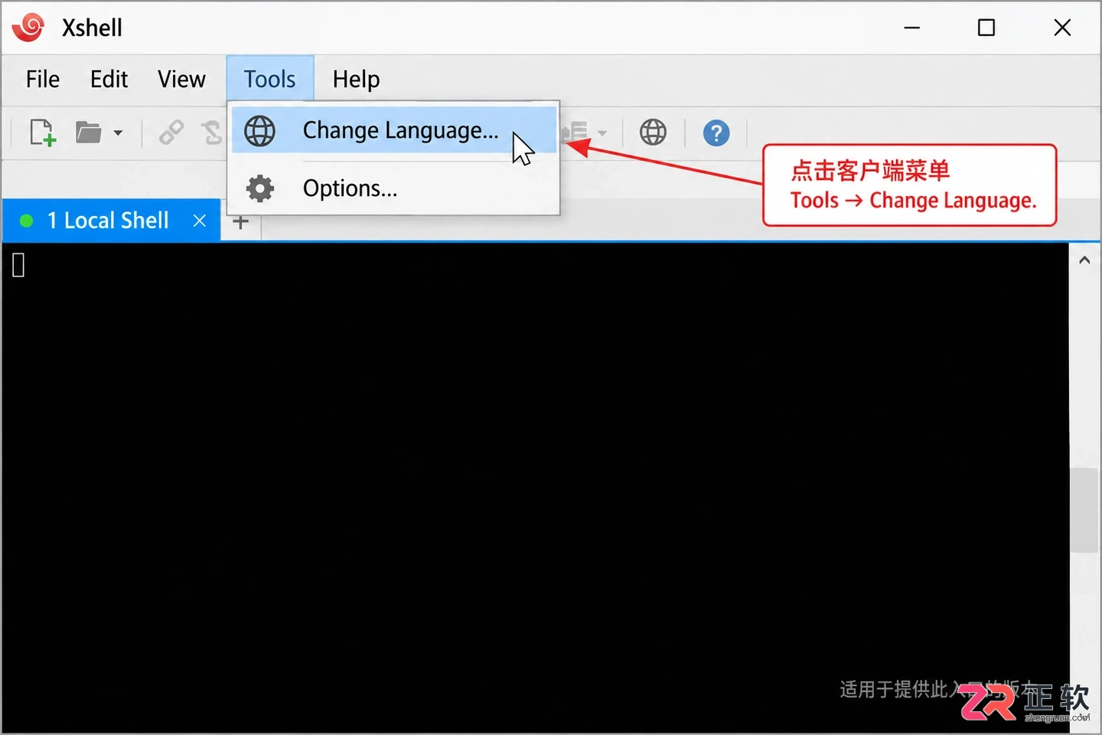Maximize the Xshell window
Image resolution: width=1102 pixels, height=735 pixels.
click(x=986, y=28)
